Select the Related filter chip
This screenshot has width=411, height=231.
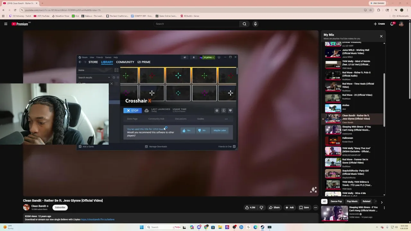click(x=366, y=201)
